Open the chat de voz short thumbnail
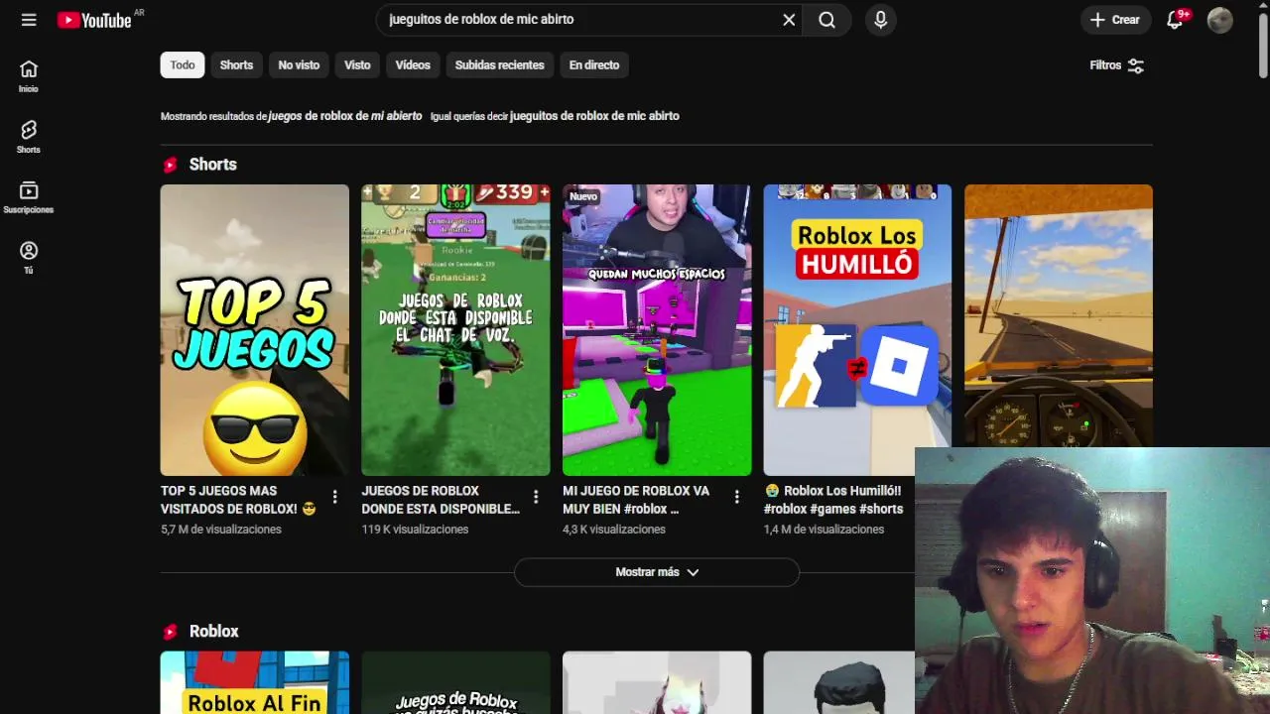 (x=455, y=330)
